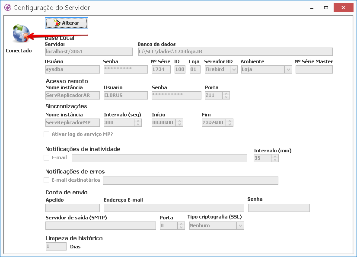Check the E-mail destinatários checkbox

[x=46, y=180]
